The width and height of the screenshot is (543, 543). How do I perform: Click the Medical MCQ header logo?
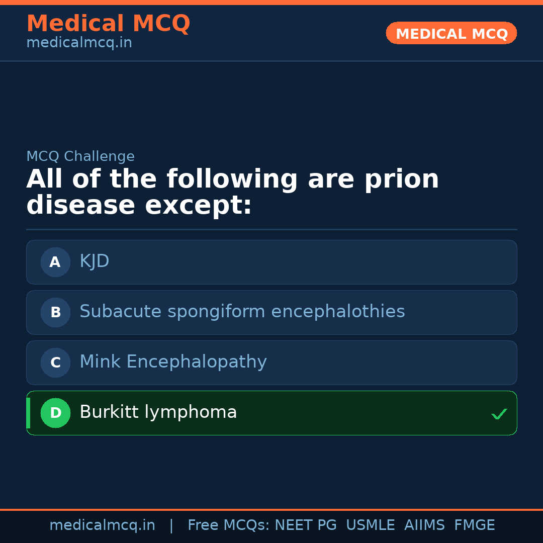(x=108, y=23)
